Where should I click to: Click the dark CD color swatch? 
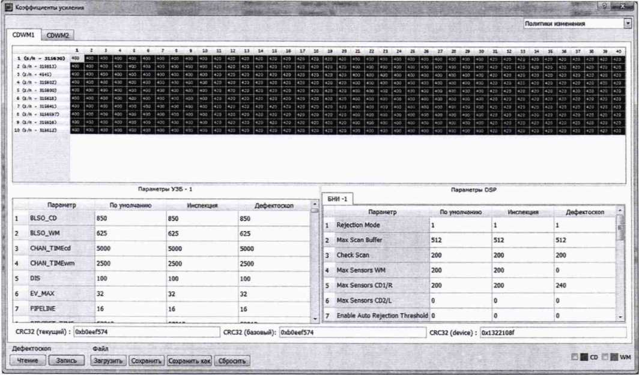(584, 357)
